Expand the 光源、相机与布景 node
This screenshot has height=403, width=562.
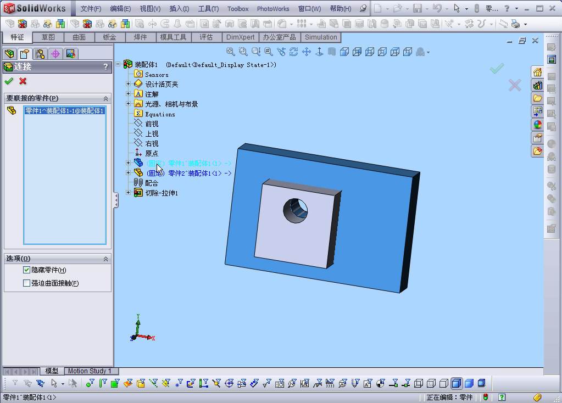[128, 104]
